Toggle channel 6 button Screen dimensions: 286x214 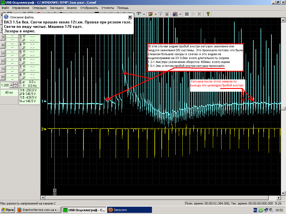tap(3, 61)
